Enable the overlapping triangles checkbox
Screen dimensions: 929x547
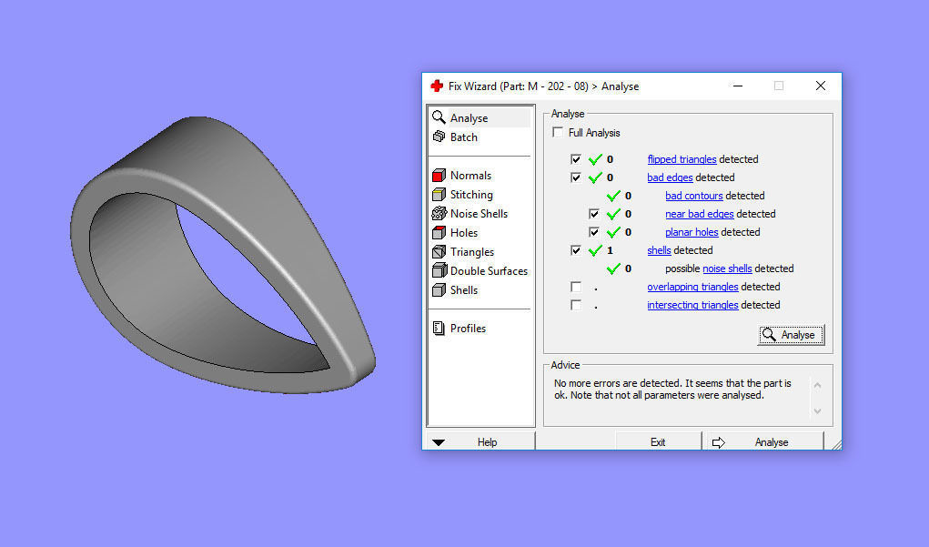coord(575,286)
